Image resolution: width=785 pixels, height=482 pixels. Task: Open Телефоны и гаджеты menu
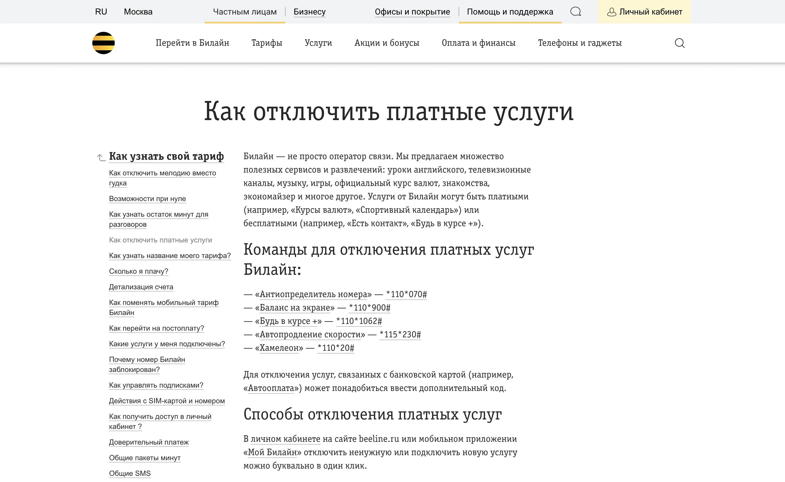(579, 43)
